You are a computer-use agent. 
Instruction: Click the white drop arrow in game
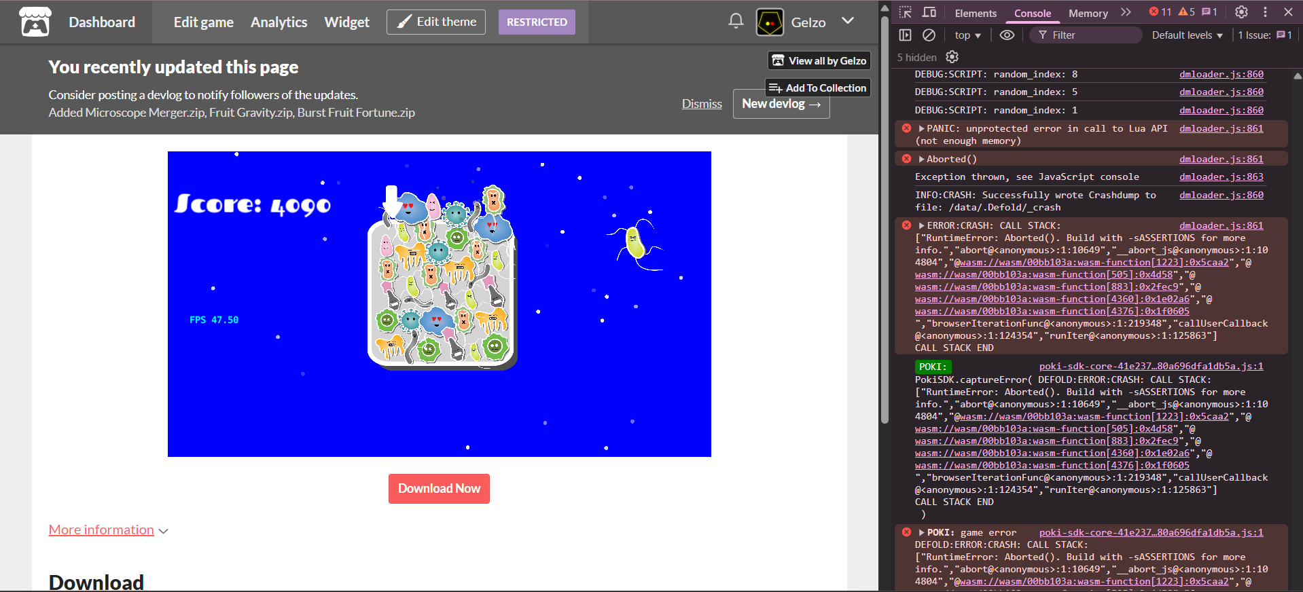pyautogui.click(x=391, y=201)
